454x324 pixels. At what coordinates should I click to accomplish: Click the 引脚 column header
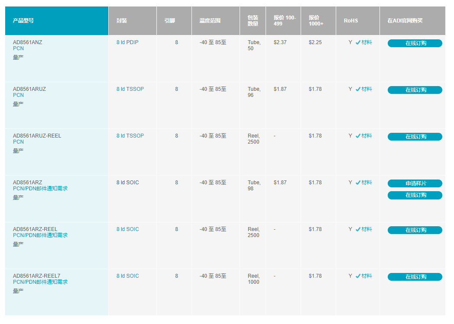click(x=174, y=21)
